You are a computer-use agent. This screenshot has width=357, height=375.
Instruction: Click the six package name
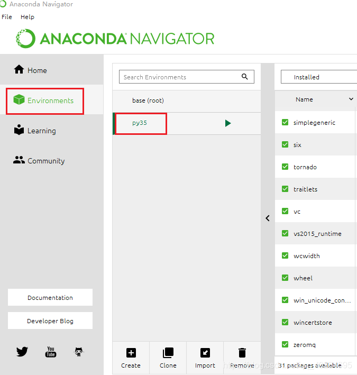(x=297, y=145)
